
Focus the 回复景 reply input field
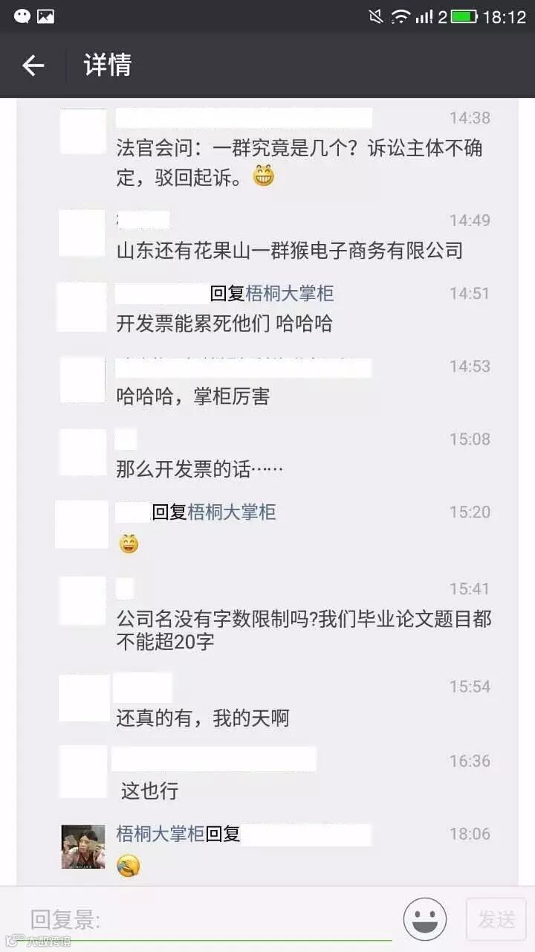[x=210, y=921]
